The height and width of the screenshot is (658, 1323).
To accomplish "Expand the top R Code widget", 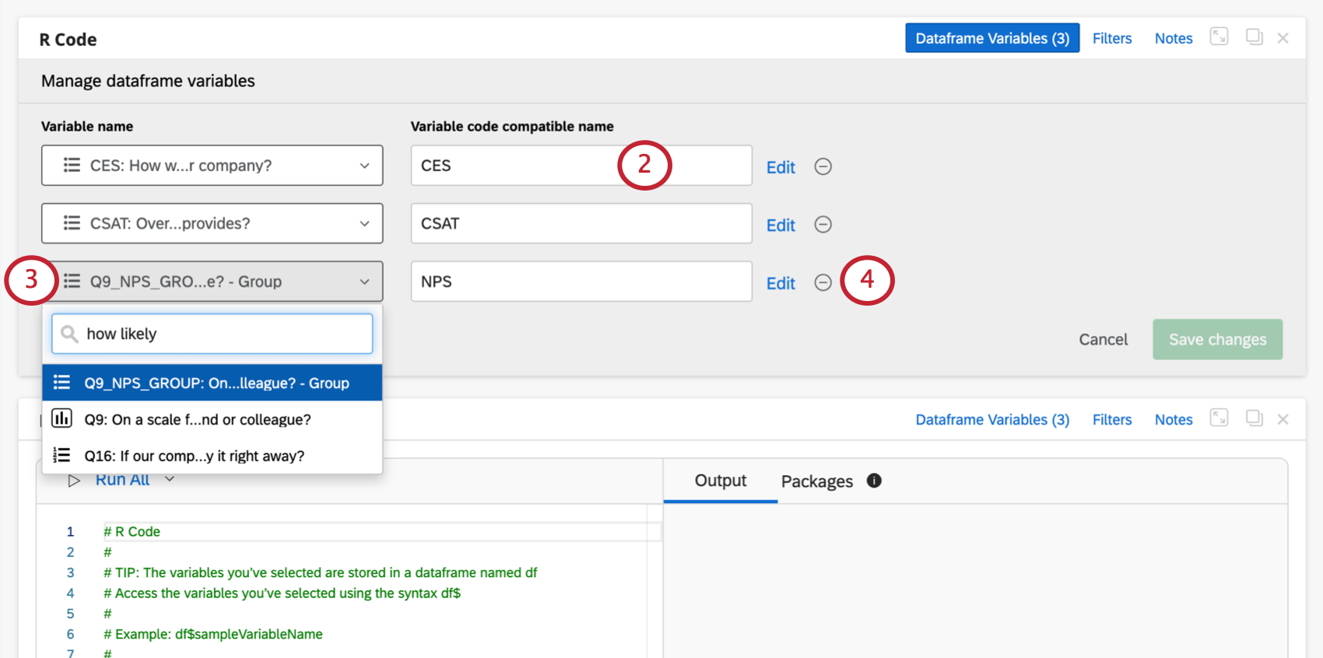I will point(1219,37).
